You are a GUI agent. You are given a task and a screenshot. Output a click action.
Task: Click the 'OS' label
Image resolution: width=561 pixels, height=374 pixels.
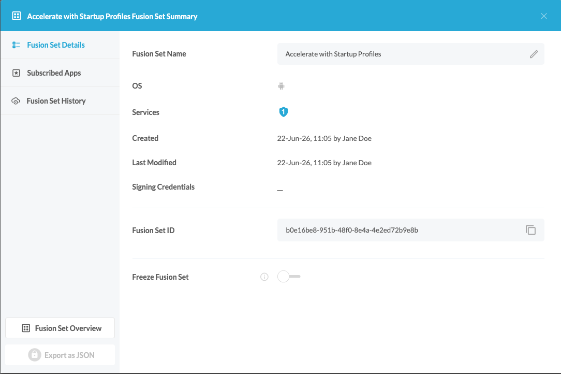(x=137, y=86)
